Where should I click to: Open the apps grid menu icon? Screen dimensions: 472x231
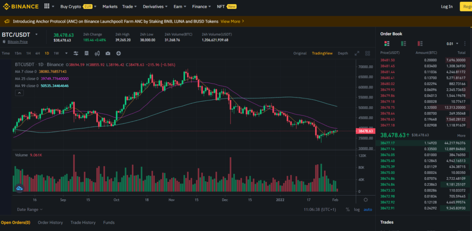coord(47,6)
